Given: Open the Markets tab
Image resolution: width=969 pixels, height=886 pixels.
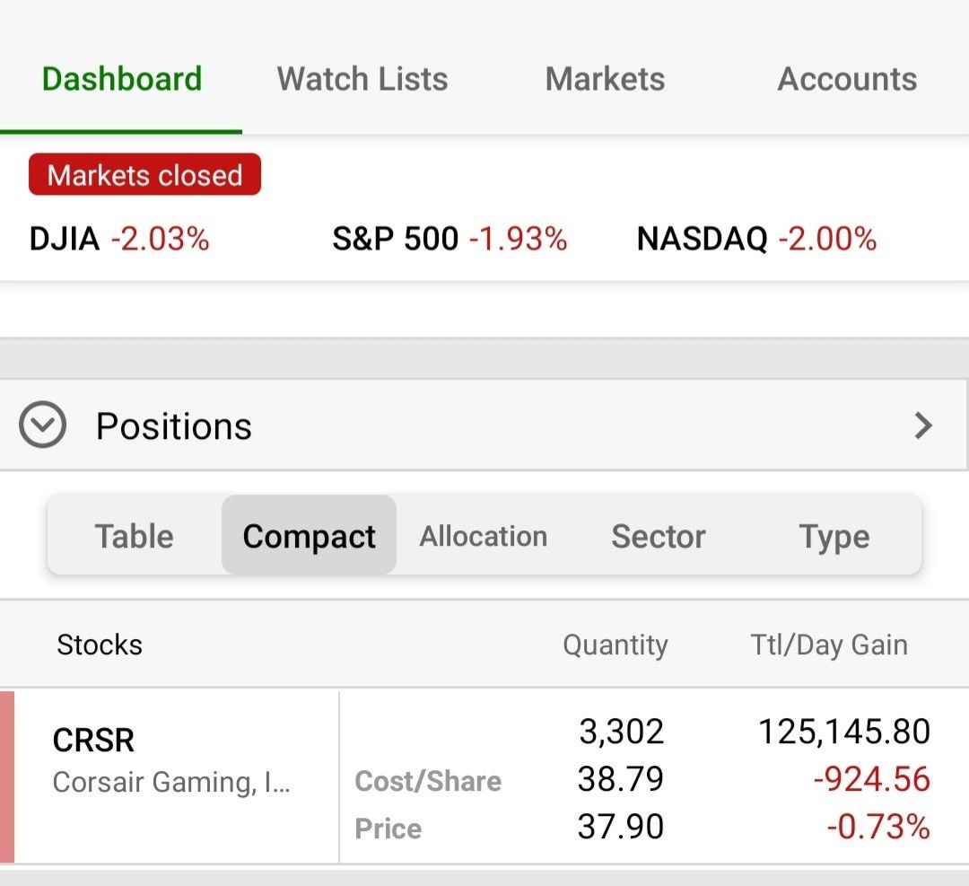Looking at the screenshot, I should [605, 79].
